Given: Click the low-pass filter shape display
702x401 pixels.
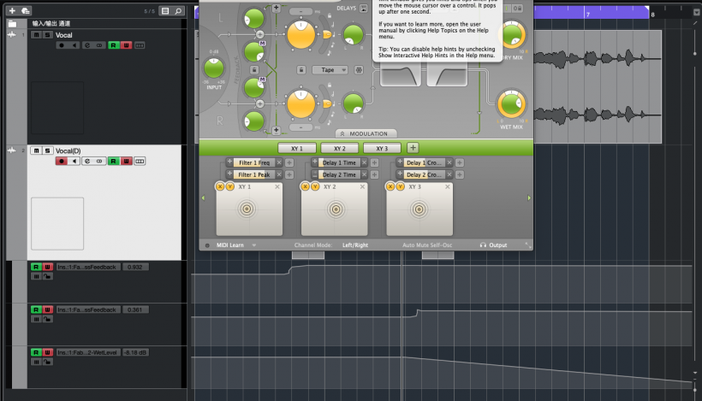Looking at the screenshot, I should click(401, 74).
